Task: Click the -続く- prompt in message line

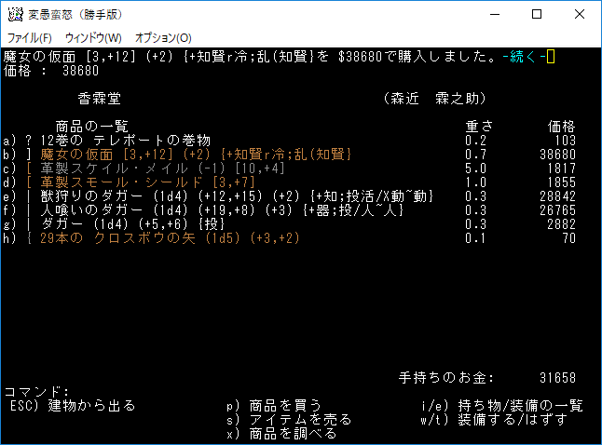Action: click(525, 57)
